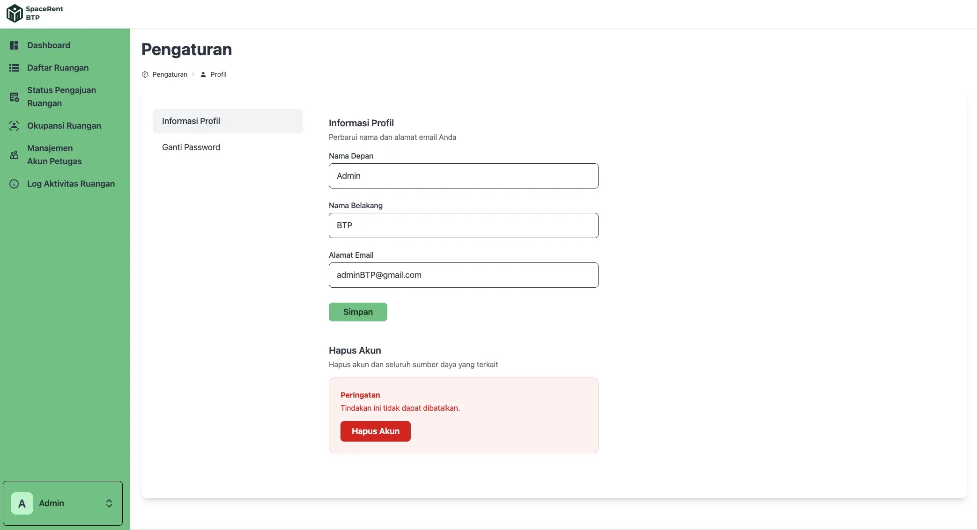Click 'Tindakan ini tidak dapat dibatalkan.' text
The width and height of the screenshot is (977, 530).
[400, 408]
